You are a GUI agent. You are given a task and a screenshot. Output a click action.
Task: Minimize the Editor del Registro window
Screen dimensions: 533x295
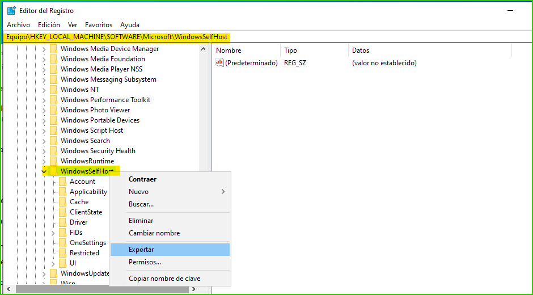[510, 11]
